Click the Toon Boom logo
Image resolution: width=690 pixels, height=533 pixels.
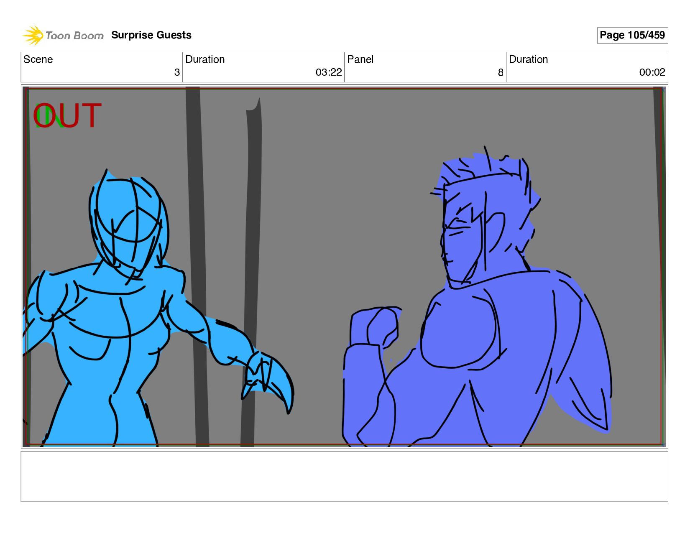[63, 36]
